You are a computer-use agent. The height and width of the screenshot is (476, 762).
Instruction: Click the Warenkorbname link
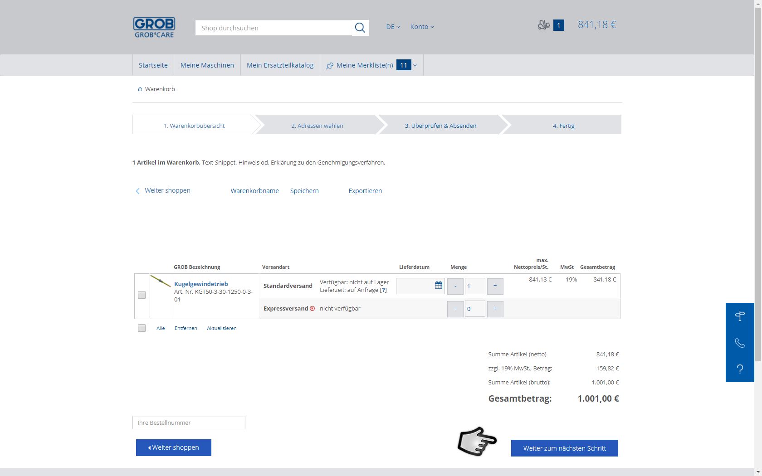[x=255, y=191]
